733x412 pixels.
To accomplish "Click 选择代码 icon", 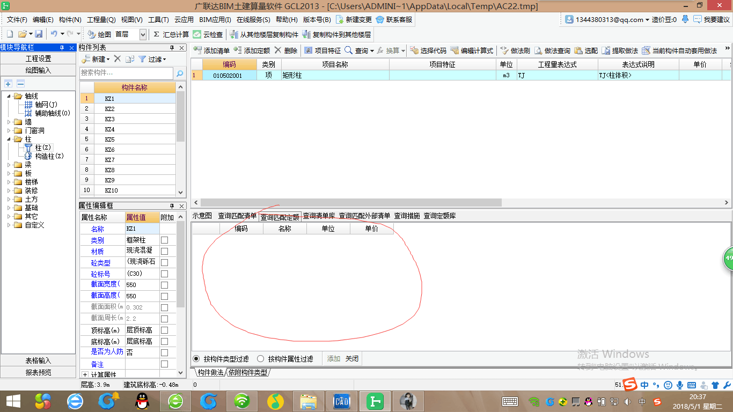I will tap(414, 50).
